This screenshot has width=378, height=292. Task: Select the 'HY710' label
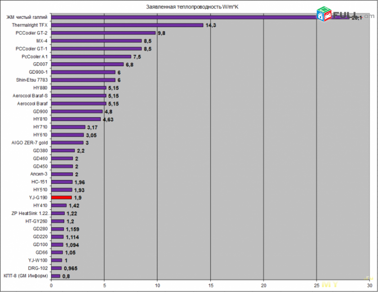click(40, 127)
